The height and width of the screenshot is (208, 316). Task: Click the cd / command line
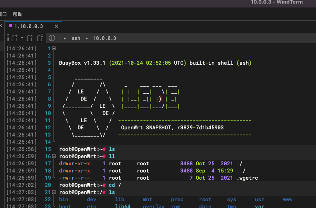point(115,185)
